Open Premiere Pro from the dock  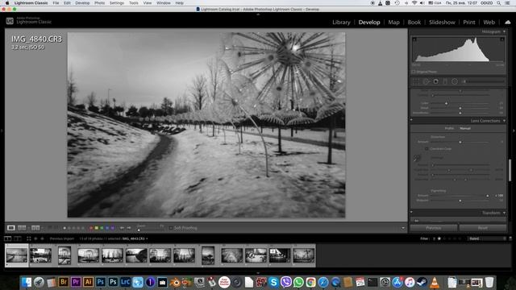(76, 282)
